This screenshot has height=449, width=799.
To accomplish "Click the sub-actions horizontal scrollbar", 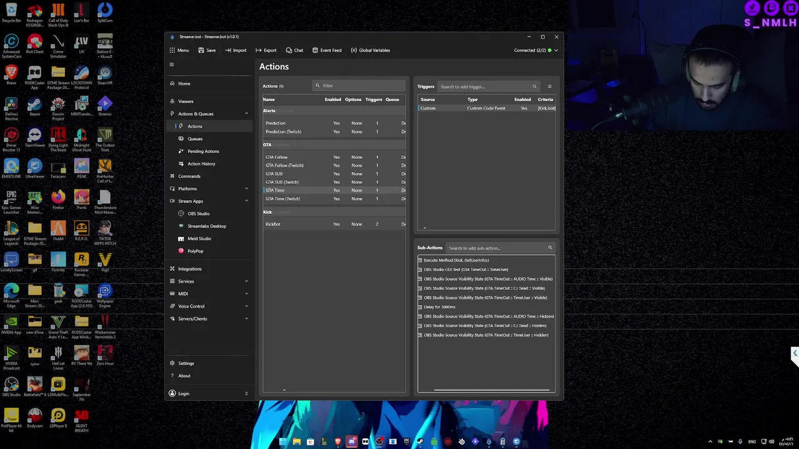I will pos(491,390).
